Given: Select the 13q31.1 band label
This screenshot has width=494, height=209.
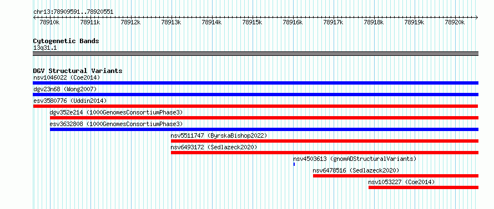Looking at the screenshot, I should coord(45,48).
